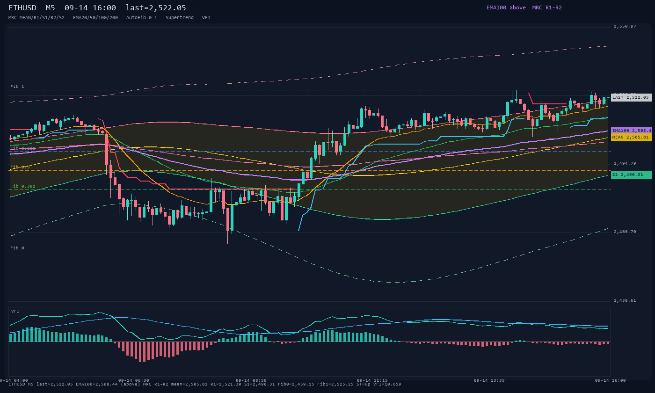Screen dimensions: 655x393
Task: Select the '09-14 11:15' time axis label
Action: click(x=372, y=380)
